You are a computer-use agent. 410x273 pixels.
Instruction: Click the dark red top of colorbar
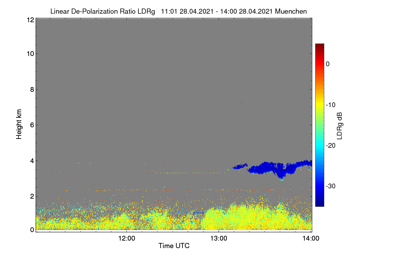point(319,46)
